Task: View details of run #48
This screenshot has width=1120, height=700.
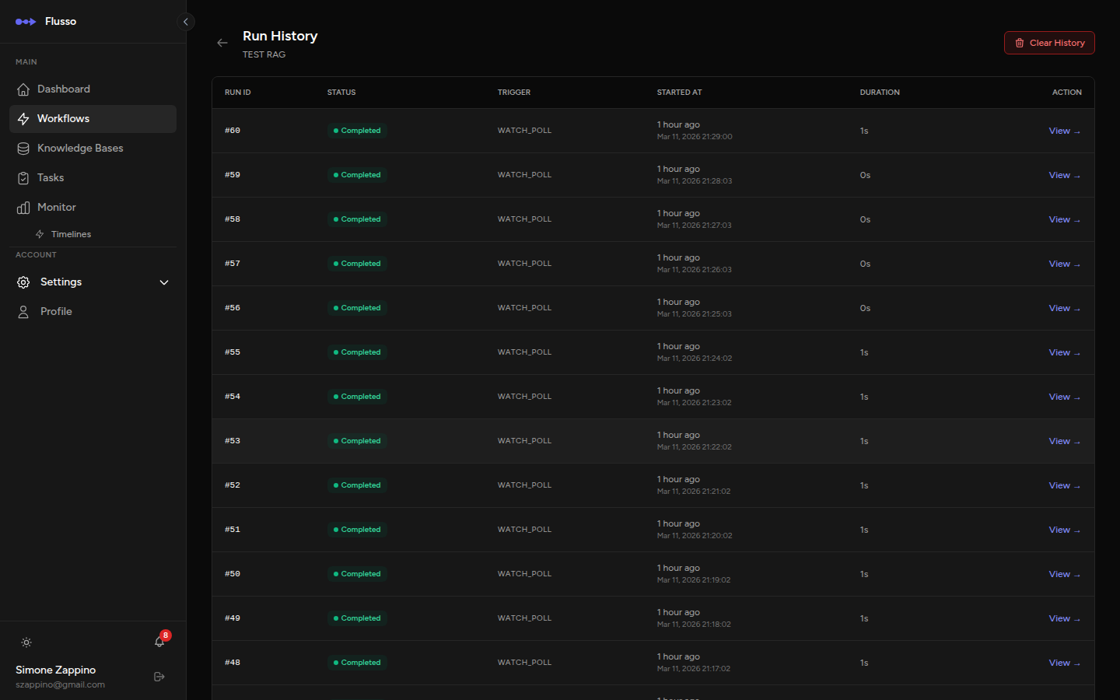Action: tap(1064, 663)
